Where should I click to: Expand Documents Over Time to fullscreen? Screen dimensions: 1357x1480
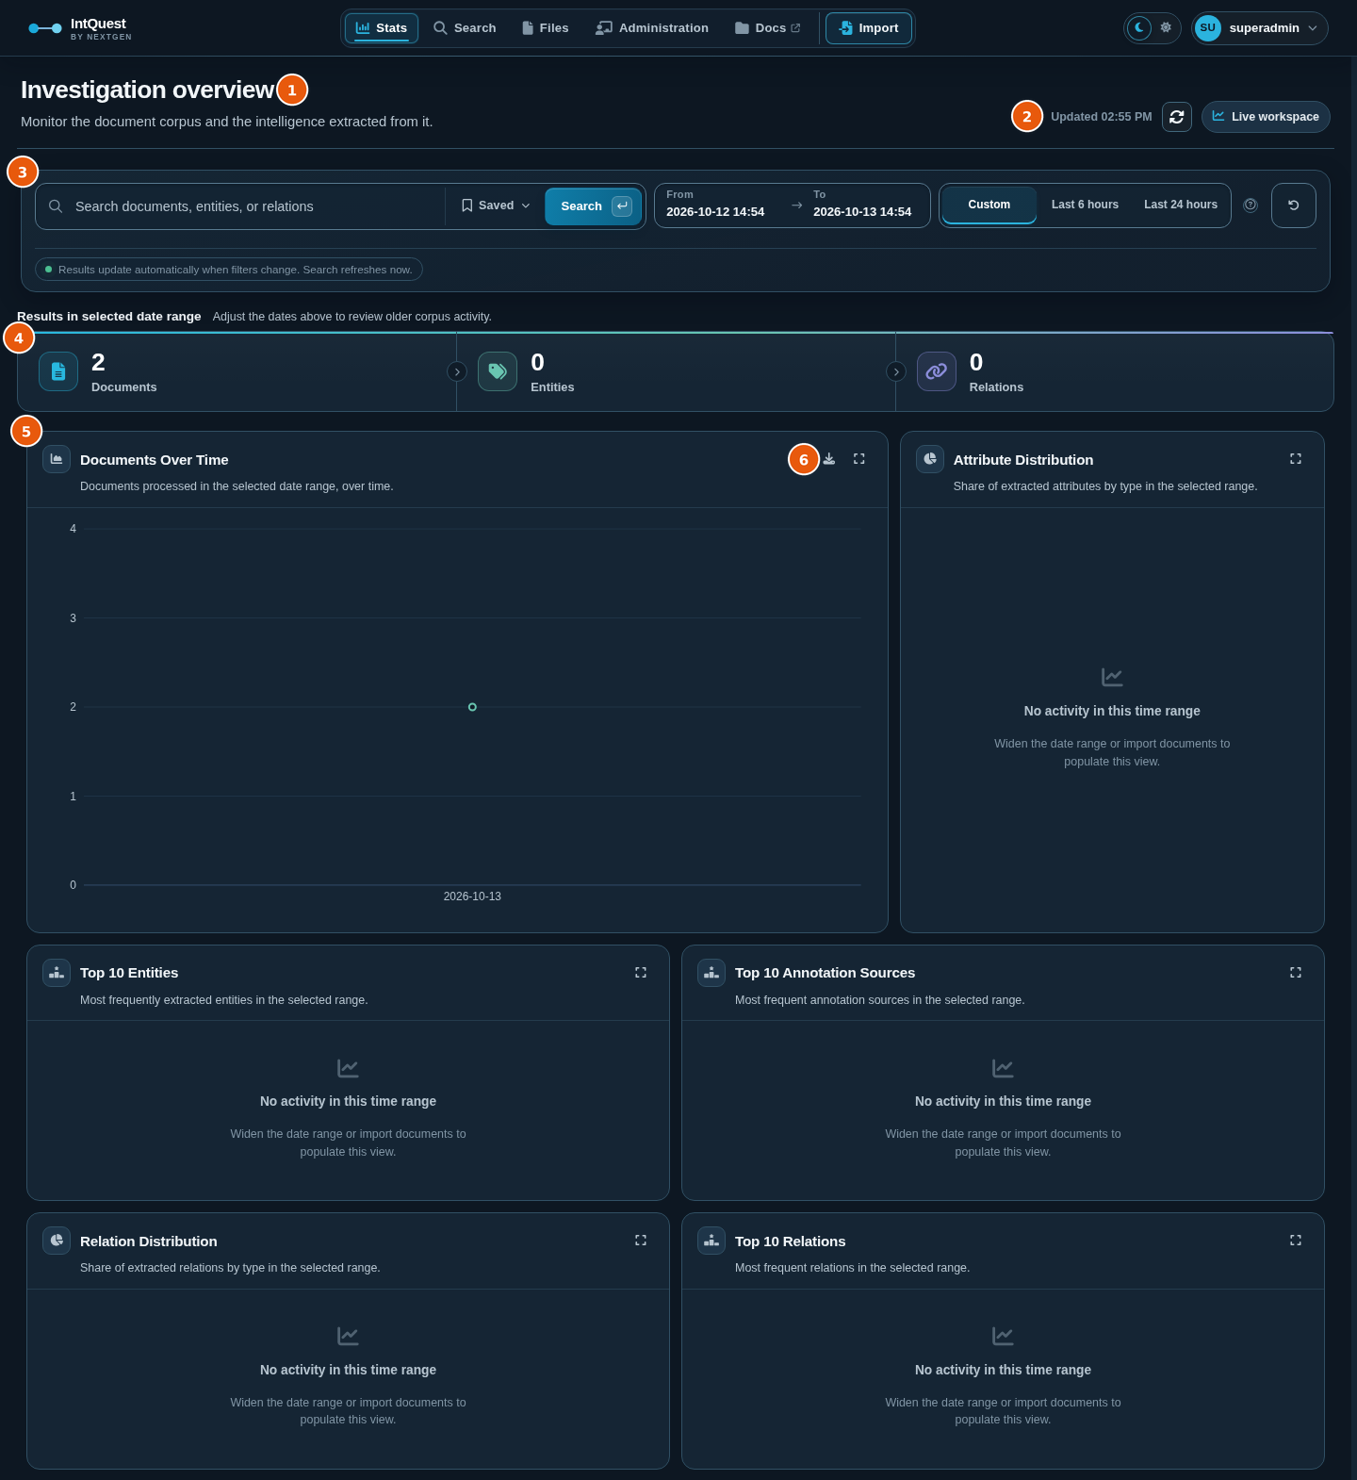click(859, 459)
